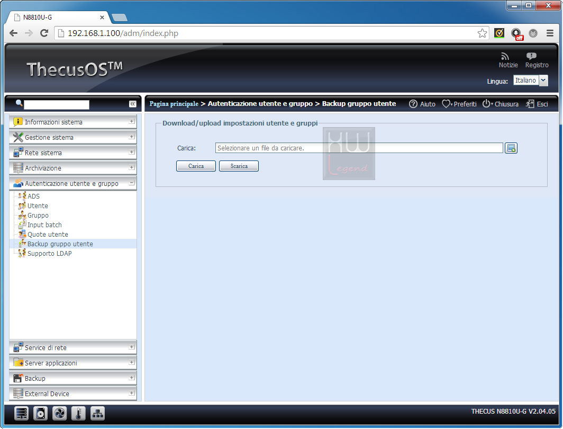Reload the page in the browser

point(44,33)
